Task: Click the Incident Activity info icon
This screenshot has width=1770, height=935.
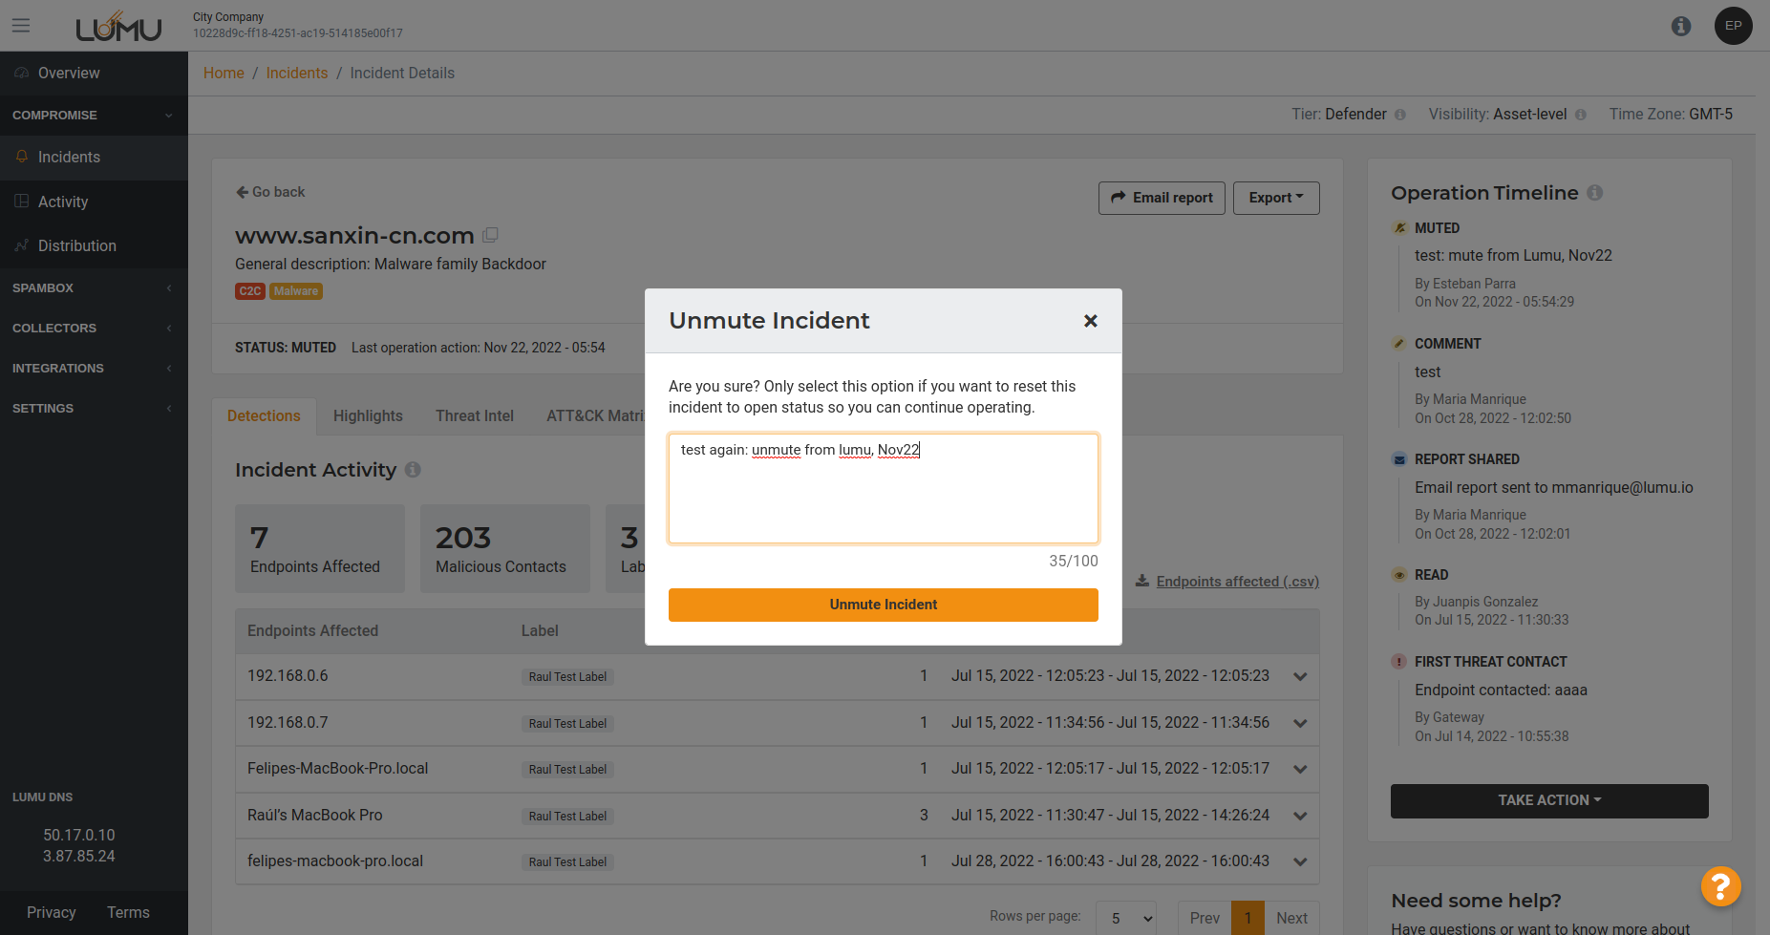Action: (413, 470)
